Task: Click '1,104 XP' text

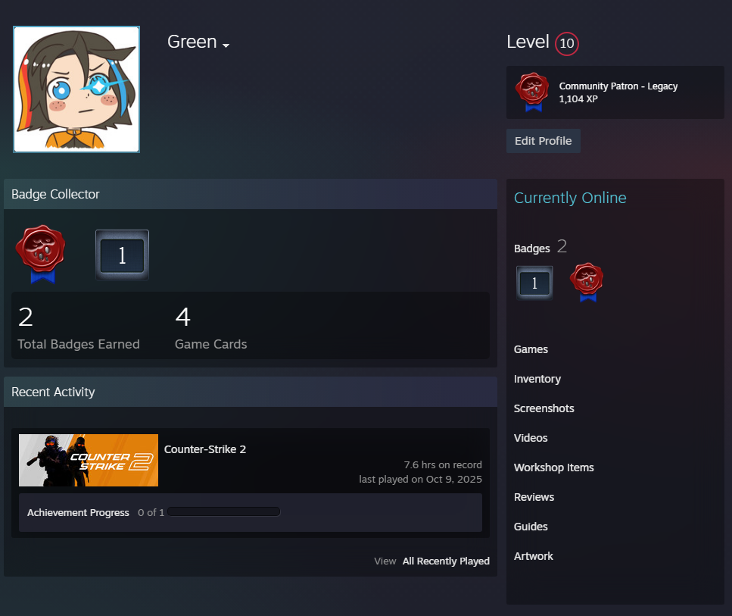Action: (578, 99)
